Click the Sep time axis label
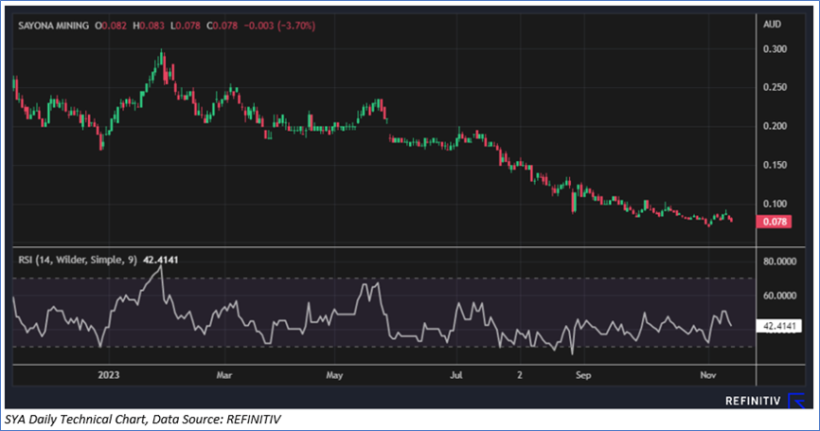Viewport: 820px width, 431px height. coord(583,375)
